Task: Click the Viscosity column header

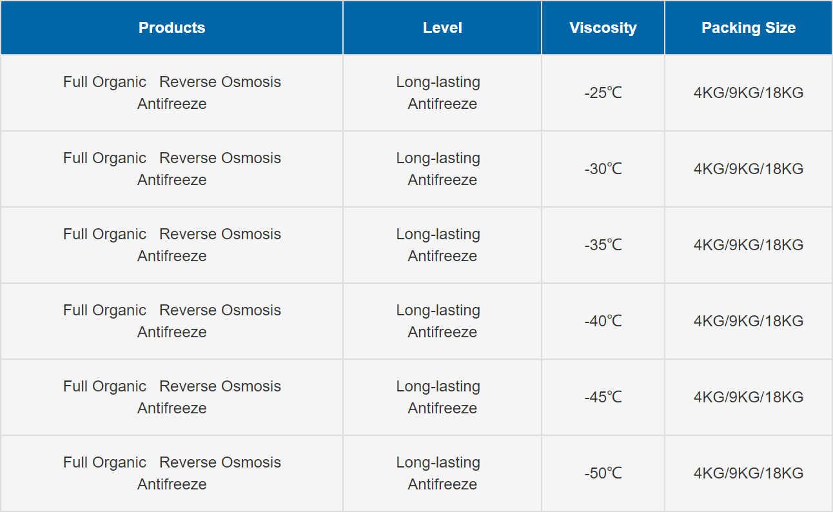Action: coord(603,28)
